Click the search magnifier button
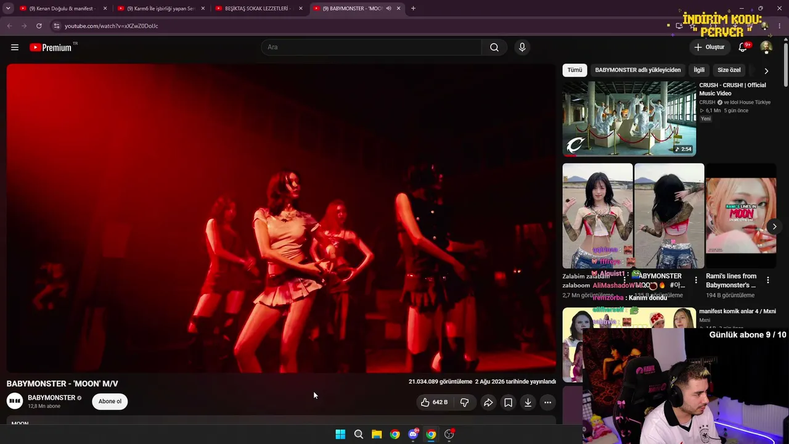789x444 pixels. pos(494,47)
